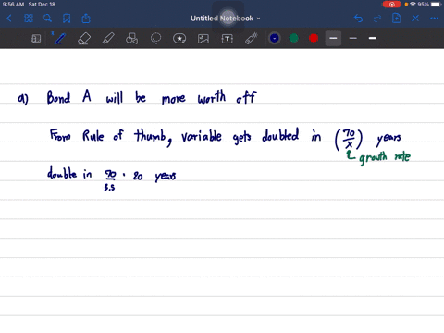Pick the red pen color
This screenshot has width=444, height=333.
coord(314,38)
